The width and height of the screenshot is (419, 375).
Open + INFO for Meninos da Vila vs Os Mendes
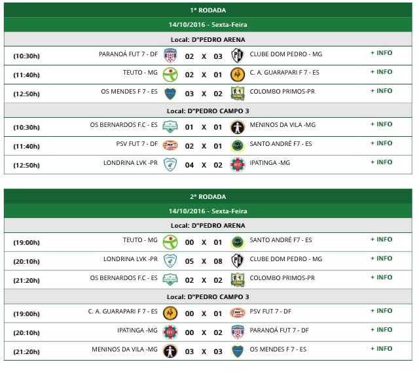point(381,349)
